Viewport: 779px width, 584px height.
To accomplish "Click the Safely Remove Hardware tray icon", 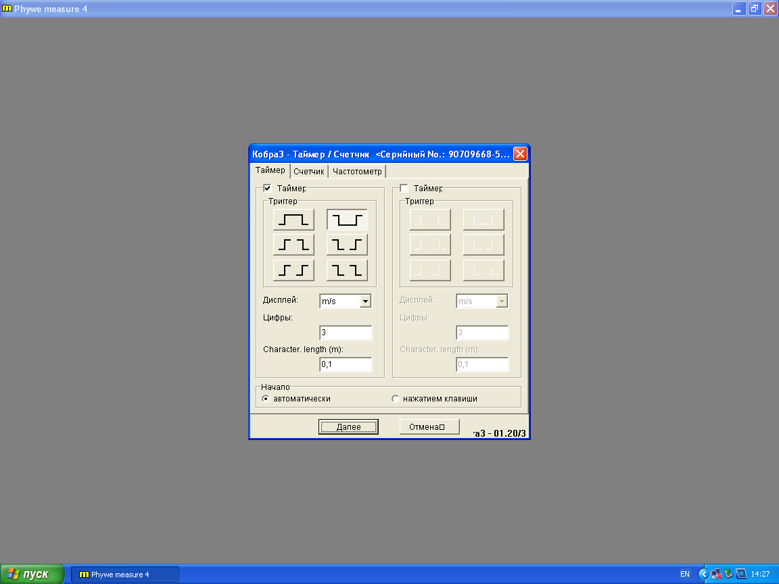I will (x=729, y=575).
